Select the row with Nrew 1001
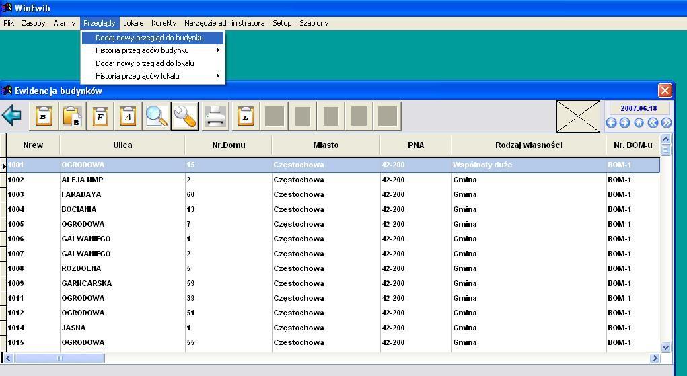 click(333, 165)
